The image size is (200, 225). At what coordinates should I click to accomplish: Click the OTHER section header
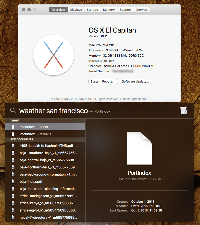point(45,121)
